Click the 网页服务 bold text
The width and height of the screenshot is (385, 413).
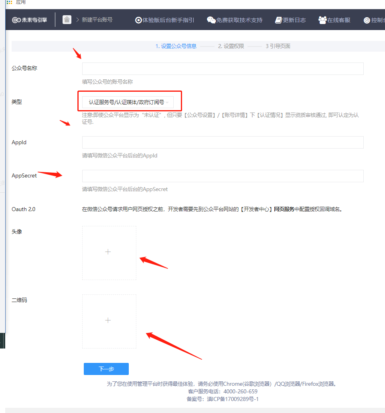pyautogui.click(x=284, y=209)
